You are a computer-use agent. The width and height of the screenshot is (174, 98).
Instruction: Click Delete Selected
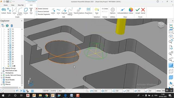click(x=42, y=9)
